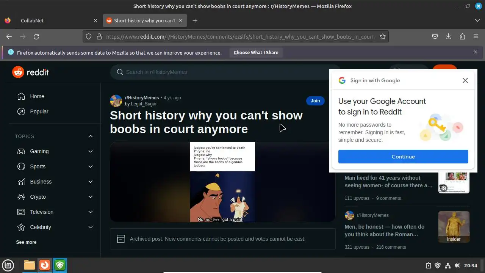Viewport: 485px width, 273px height.
Task: Open the Firefox downloads icon
Action: click(449, 36)
